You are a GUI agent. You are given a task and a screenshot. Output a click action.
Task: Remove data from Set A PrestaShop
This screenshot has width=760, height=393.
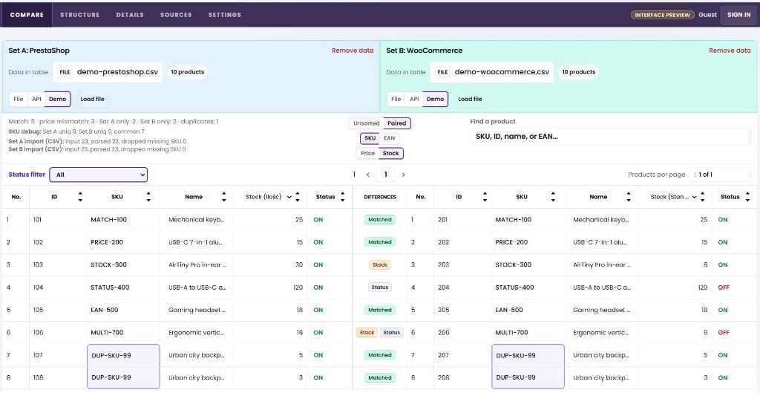pyautogui.click(x=353, y=51)
